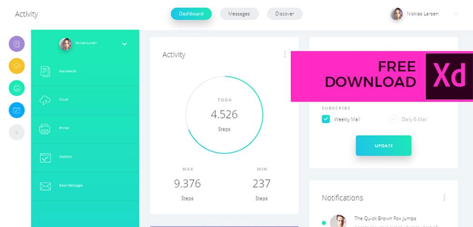Click the 4.526 steps value
473x227 pixels.
[x=224, y=115]
